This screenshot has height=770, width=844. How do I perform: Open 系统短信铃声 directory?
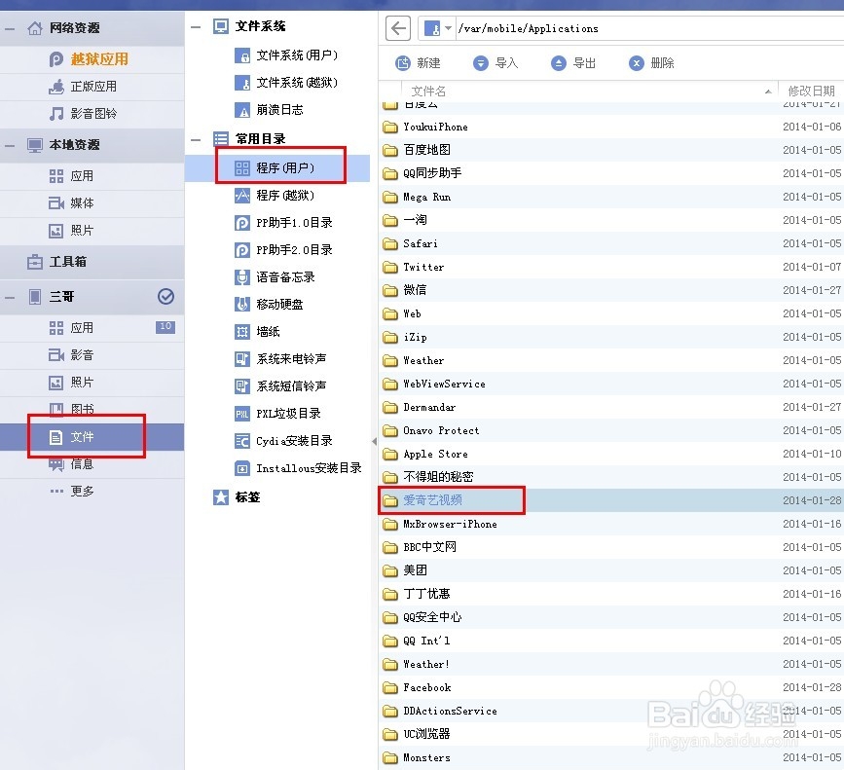(280, 386)
